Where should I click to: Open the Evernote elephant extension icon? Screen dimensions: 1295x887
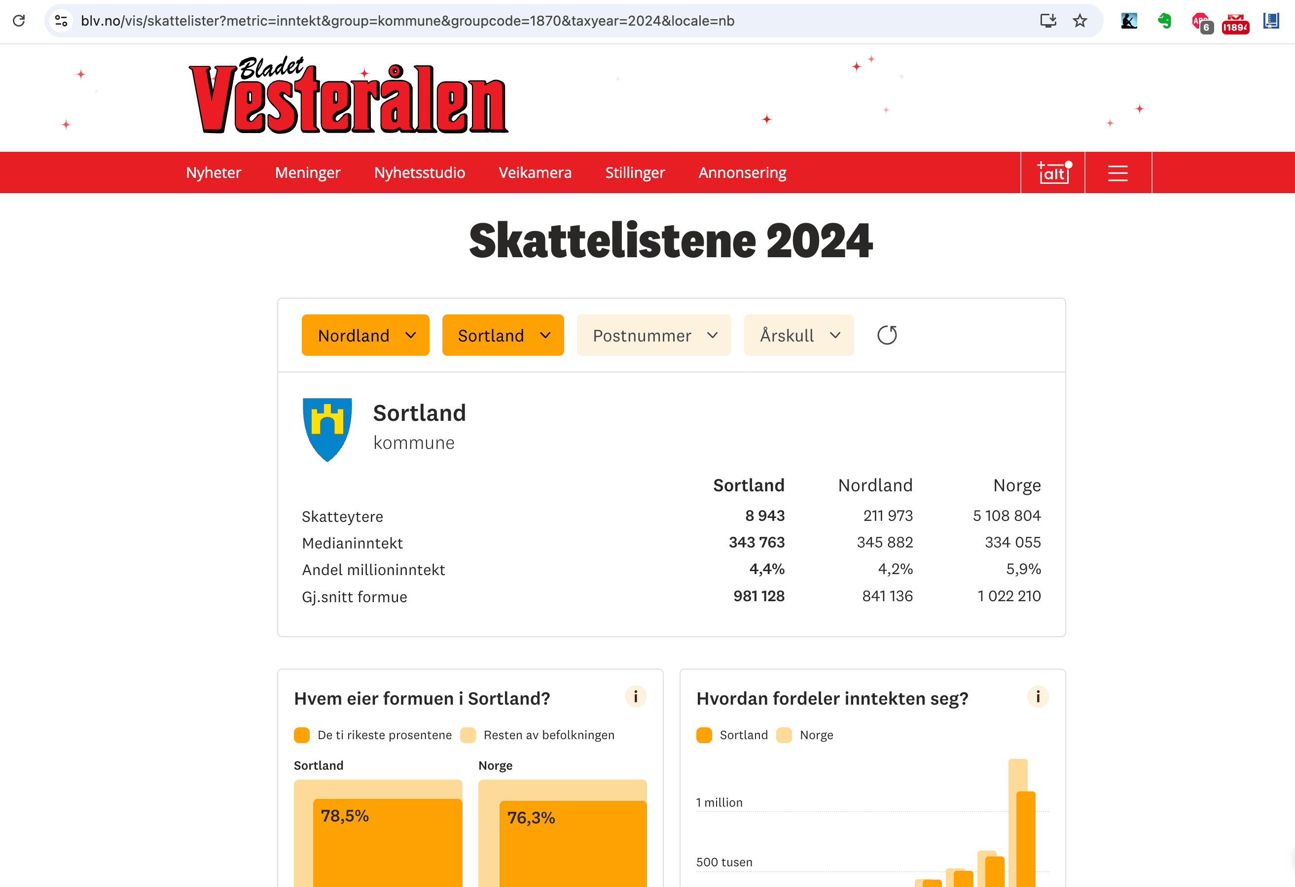(x=1164, y=21)
